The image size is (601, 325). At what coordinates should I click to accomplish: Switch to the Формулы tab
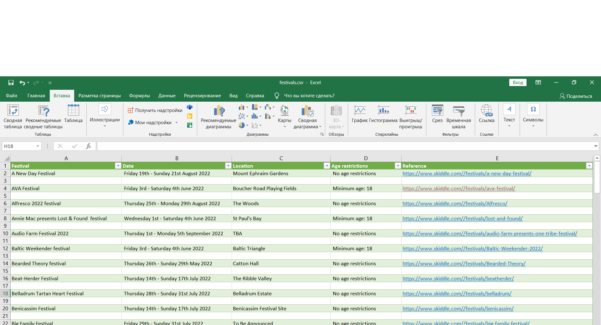(140, 96)
